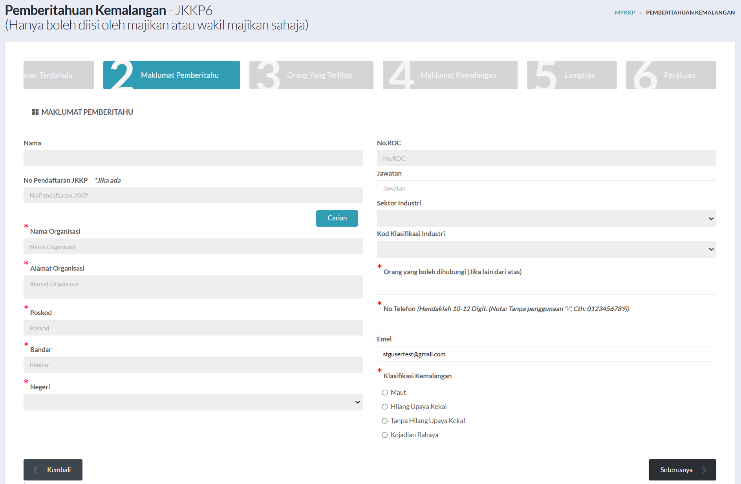
Task: Focus the No Telefon input field
Action: point(546,324)
